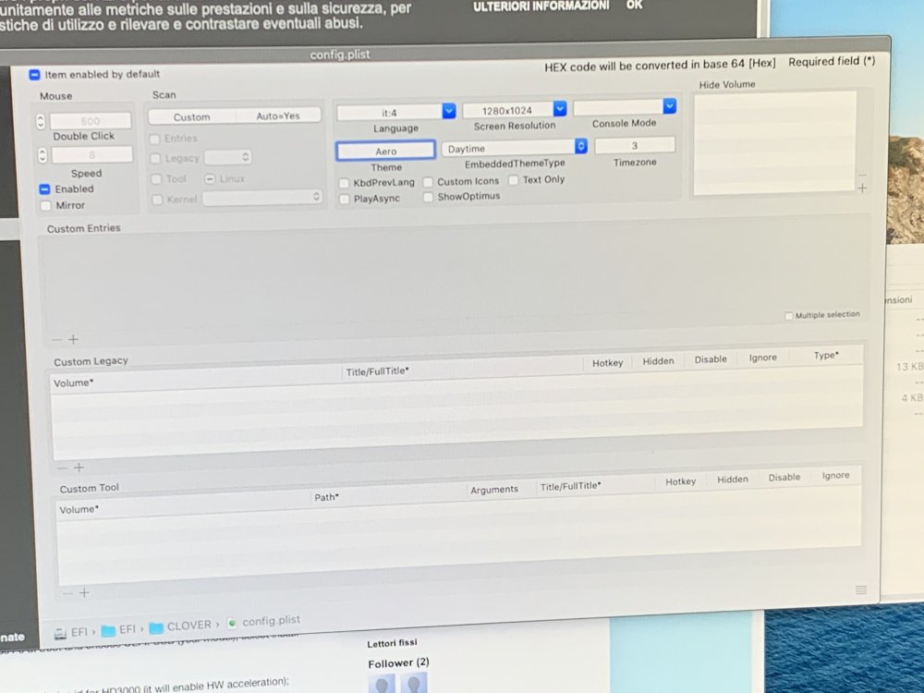Add a Hide Volume entry with plus
The image size is (924, 693).
[x=862, y=188]
